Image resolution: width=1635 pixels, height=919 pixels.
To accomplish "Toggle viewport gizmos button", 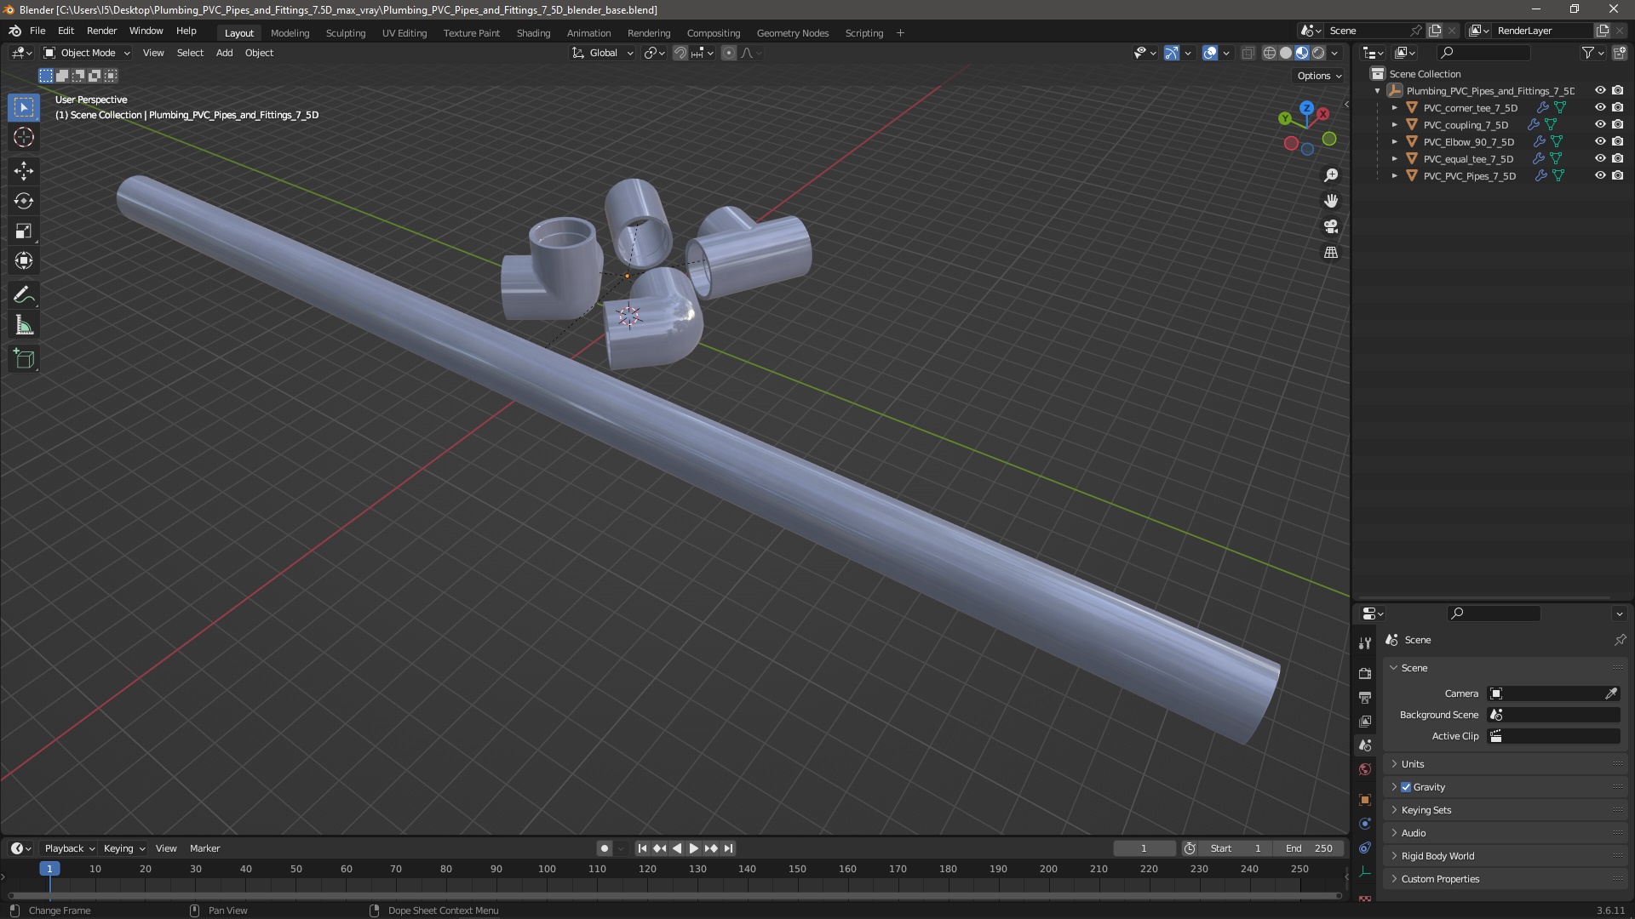I will pos(1172,53).
